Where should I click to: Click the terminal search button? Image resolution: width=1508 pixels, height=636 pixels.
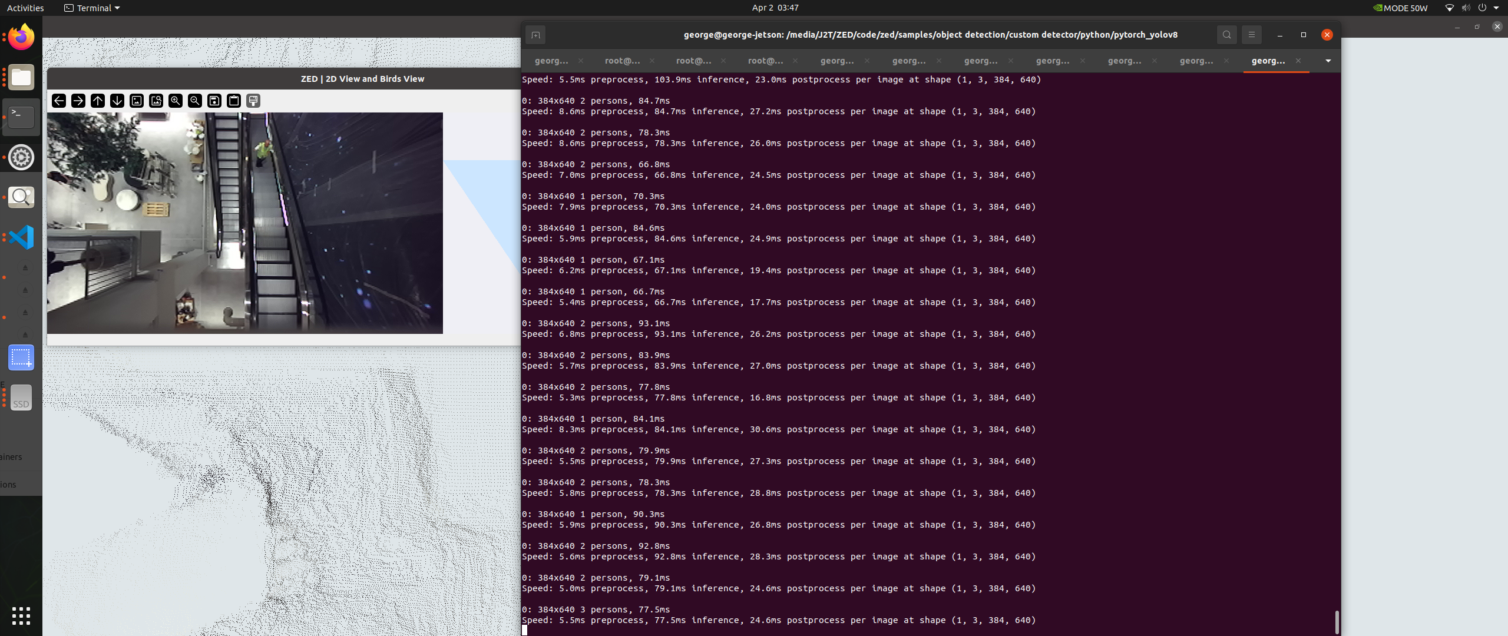(x=1226, y=35)
